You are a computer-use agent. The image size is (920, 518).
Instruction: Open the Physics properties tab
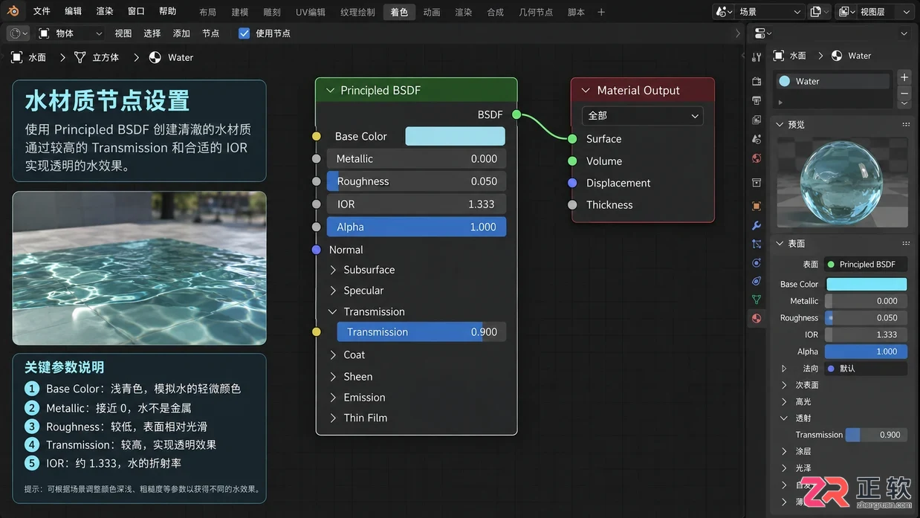pos(757,263)
